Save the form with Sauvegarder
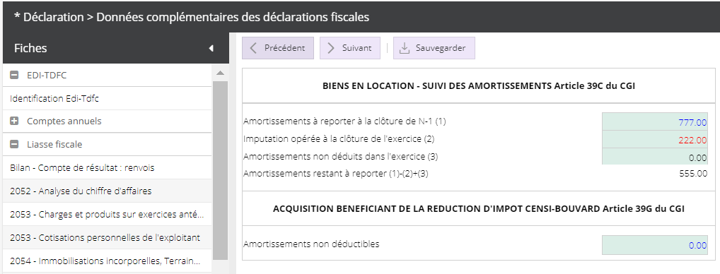The height and width of the screenshot is (274, 720). 434,48
